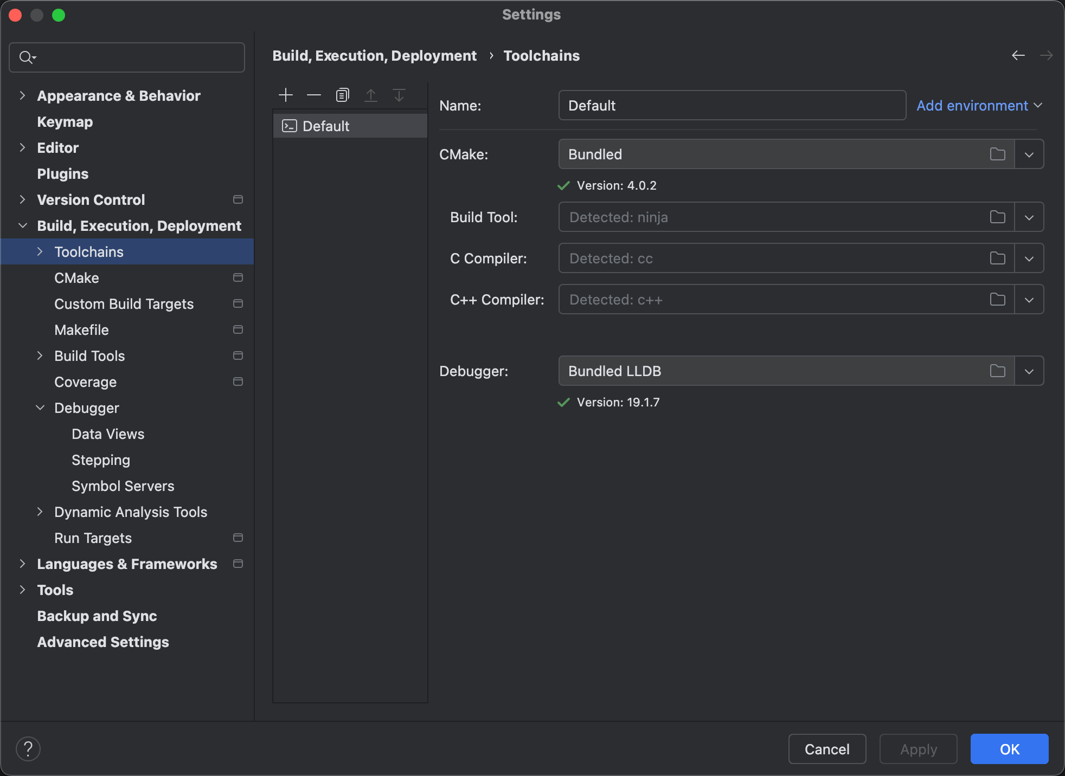Click the add toolchain plus icon
The height and width of the screenshot is (776, 1065).
click(286, 95)
